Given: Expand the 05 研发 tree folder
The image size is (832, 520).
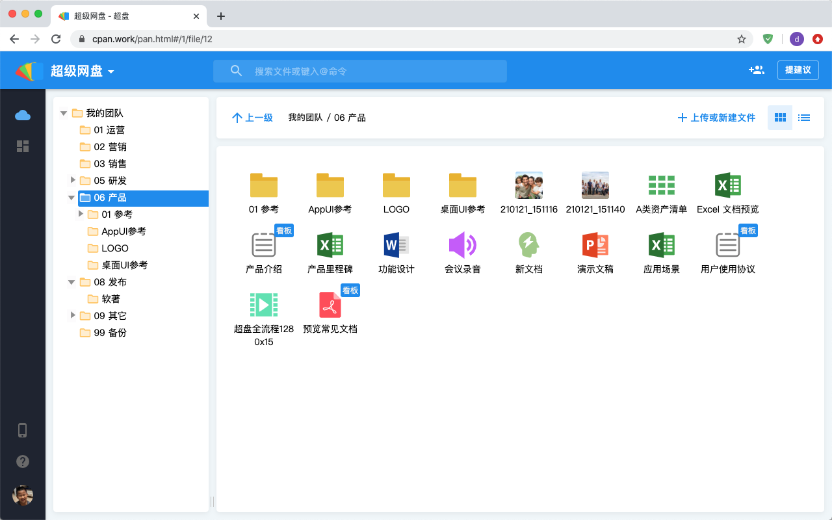Looking at the screenshot, I should coord(73,180).
